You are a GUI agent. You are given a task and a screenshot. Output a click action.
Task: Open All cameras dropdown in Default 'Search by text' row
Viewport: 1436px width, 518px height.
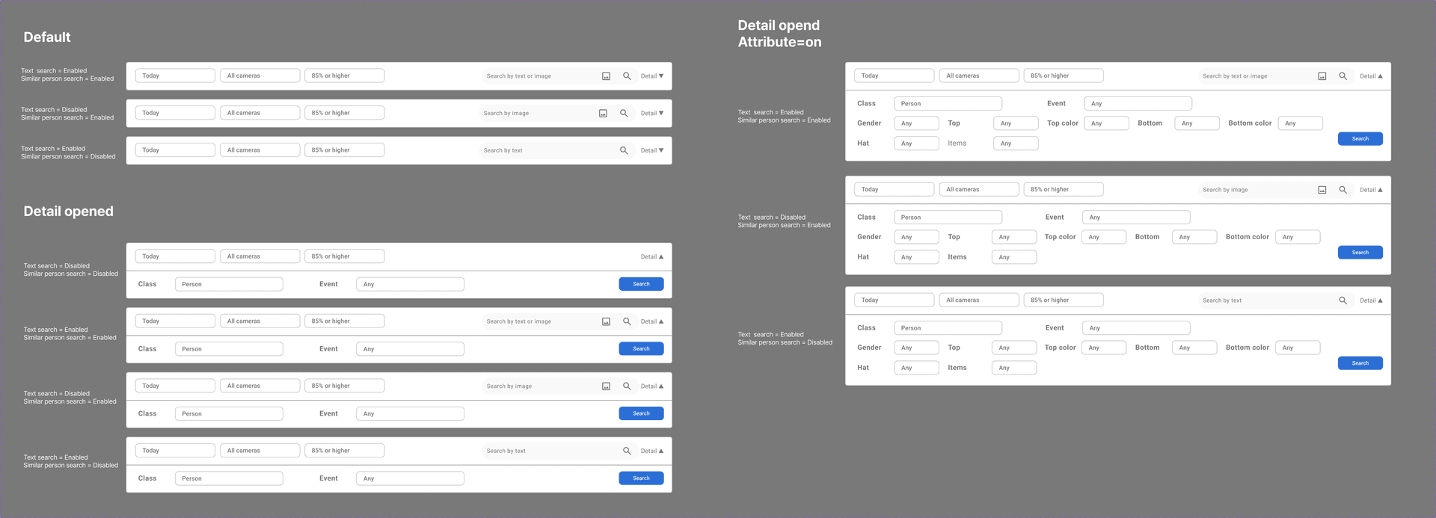pos(260,150)
